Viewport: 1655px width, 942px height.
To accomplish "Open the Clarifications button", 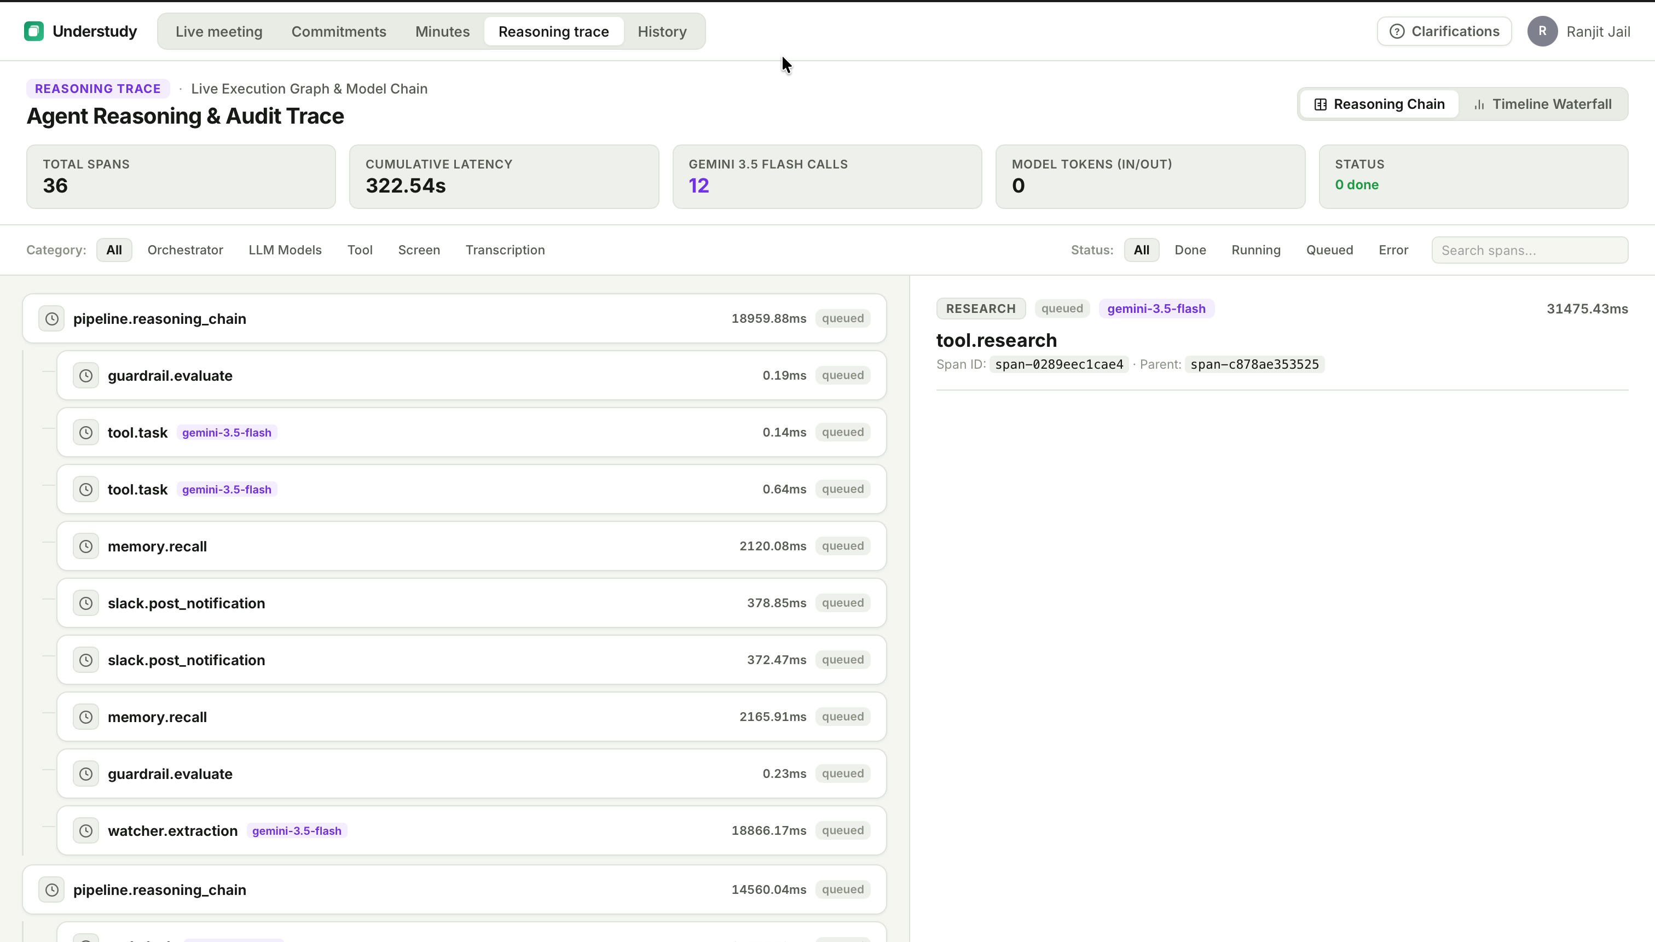I will (1444, 31).
